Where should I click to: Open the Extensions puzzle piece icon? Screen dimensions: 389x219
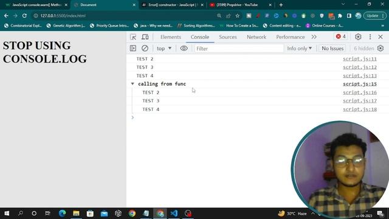[340, 16]
